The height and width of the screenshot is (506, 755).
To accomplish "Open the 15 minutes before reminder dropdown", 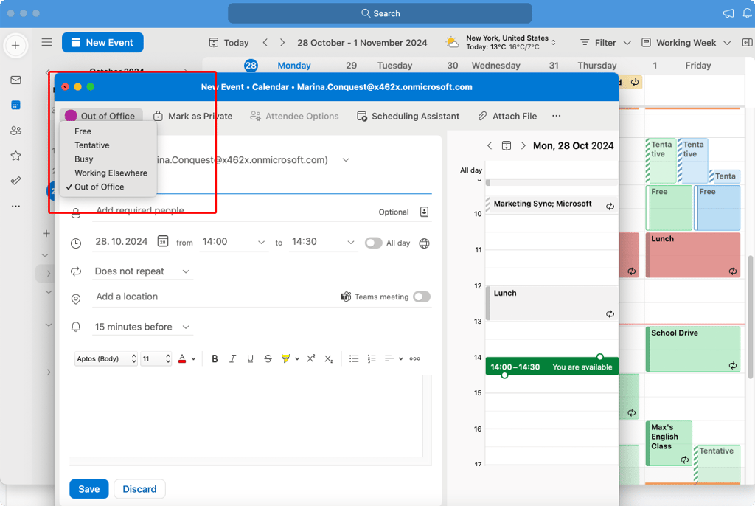I will pyautogui.click(x=142, y=327).
